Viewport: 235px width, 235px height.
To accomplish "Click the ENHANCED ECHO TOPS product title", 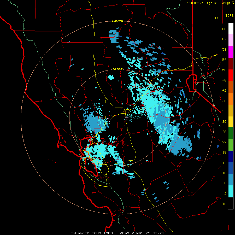I will tap(92, 233).
